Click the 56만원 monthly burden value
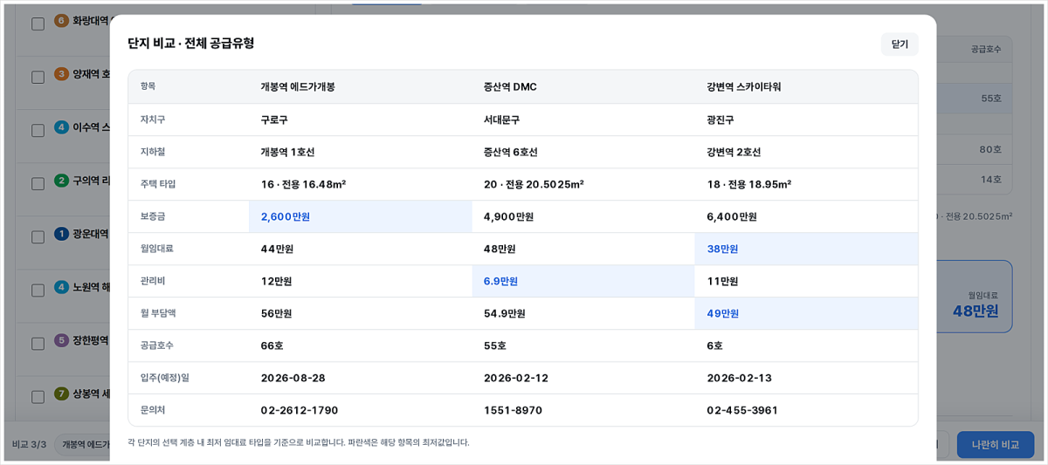 [276, 313]
